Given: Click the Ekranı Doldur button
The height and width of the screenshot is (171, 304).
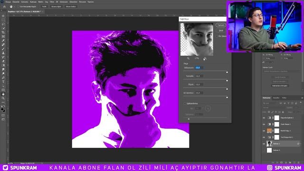Looking at the screenshot, I should [71, 7].
